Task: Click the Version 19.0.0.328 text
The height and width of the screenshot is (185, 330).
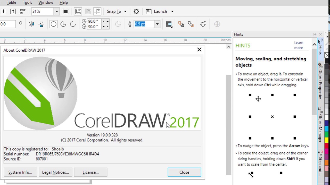Action: coord(102,135)
